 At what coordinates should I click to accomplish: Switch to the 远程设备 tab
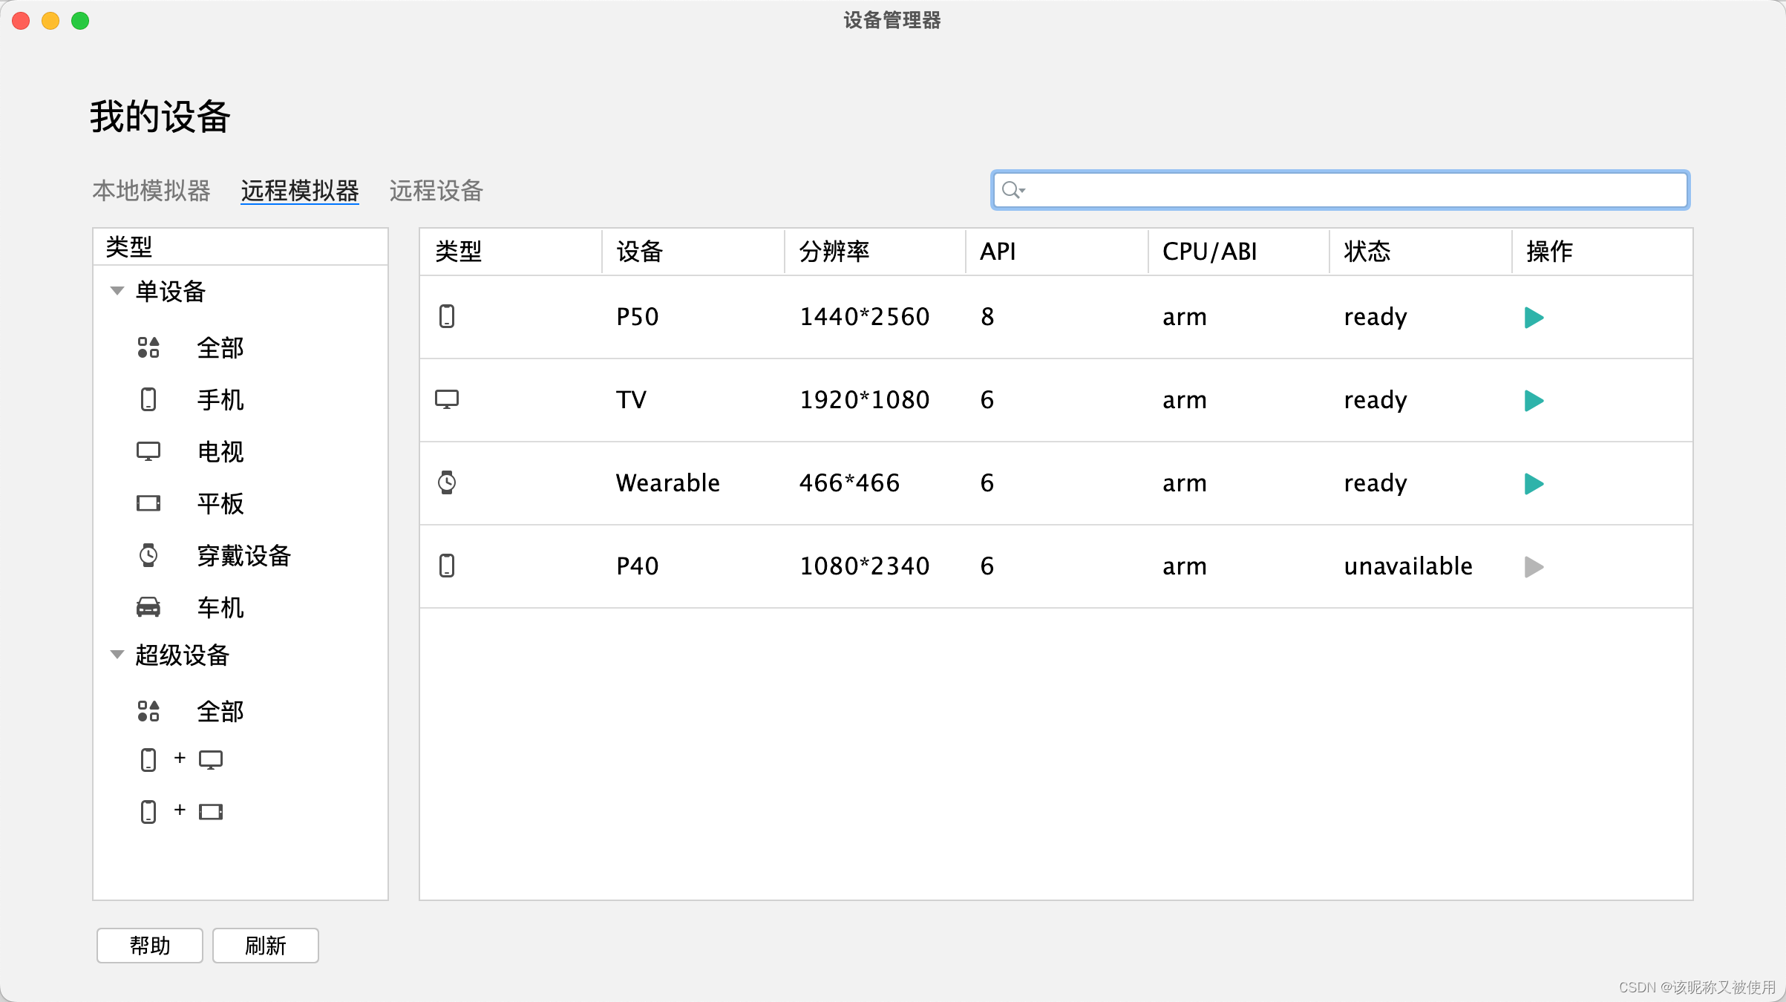point(435,190)
